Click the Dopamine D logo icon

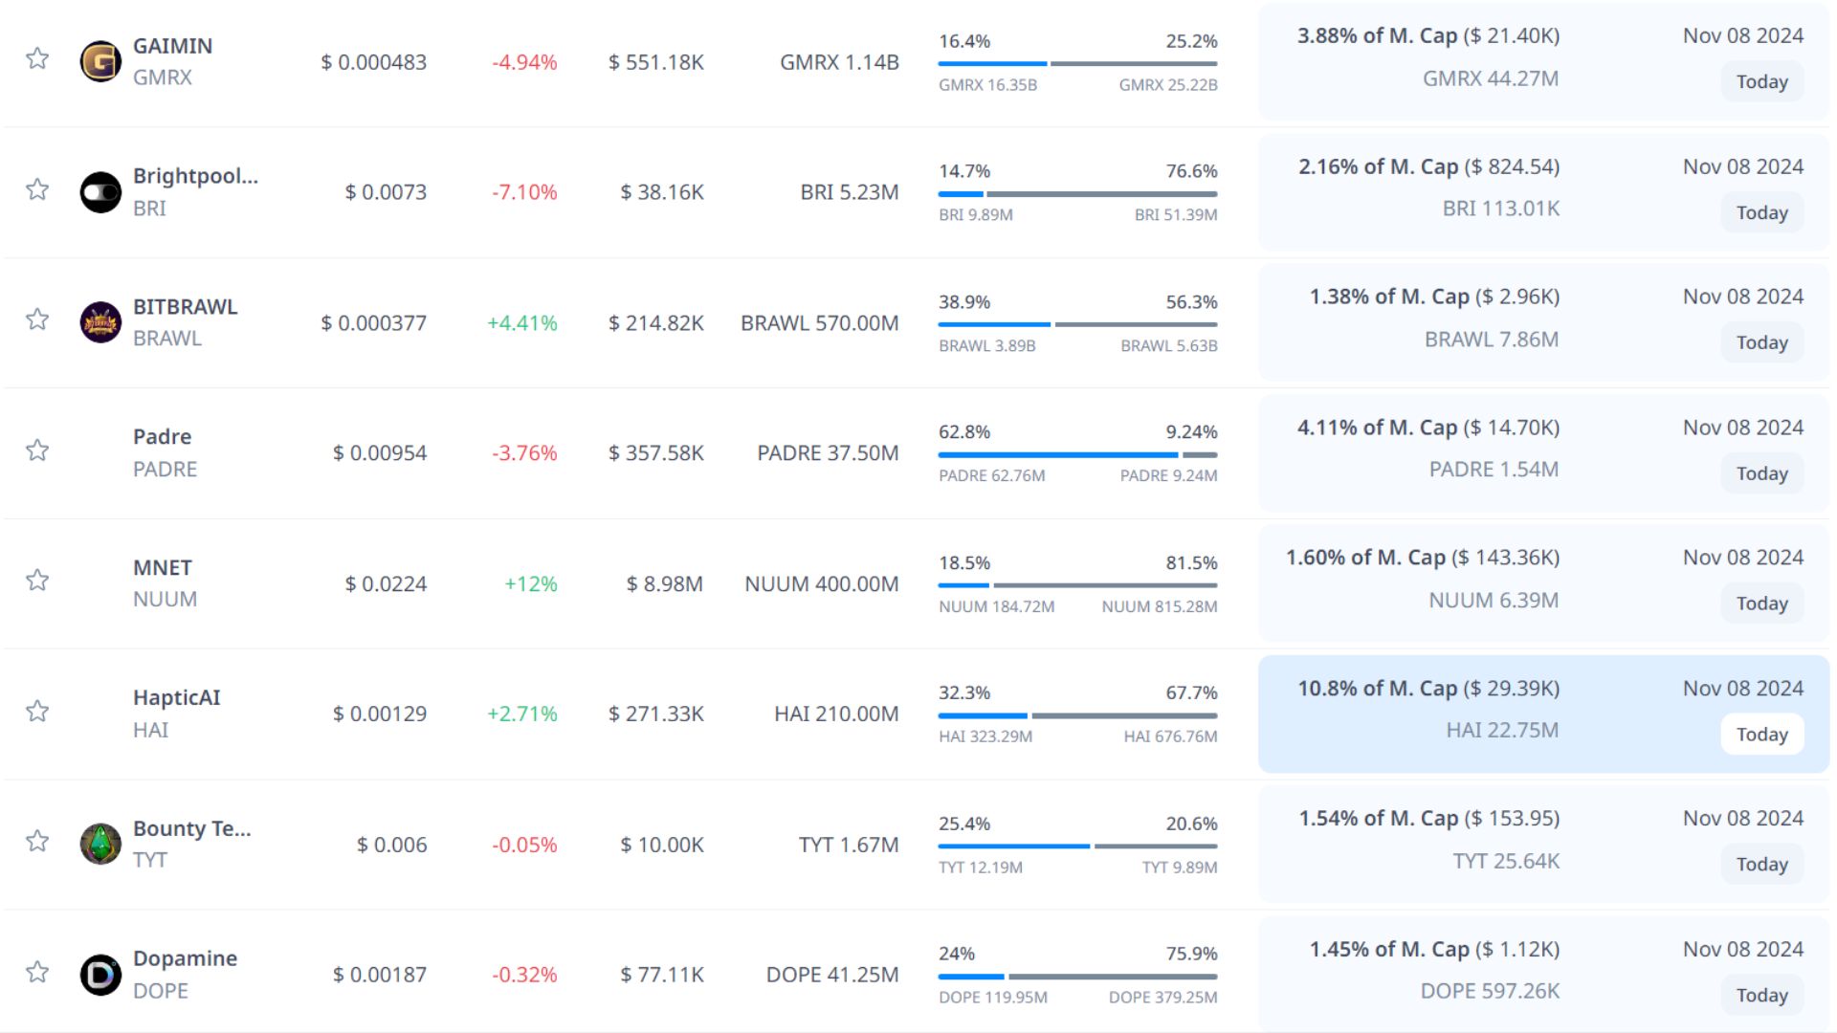pos(100,975)
